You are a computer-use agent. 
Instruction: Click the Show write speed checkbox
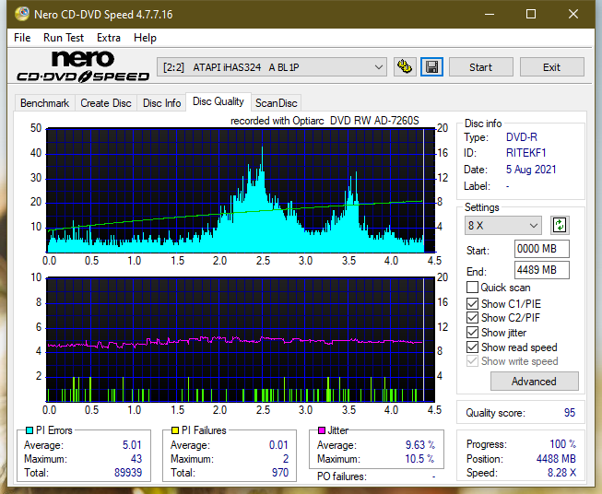click(472, 361)
